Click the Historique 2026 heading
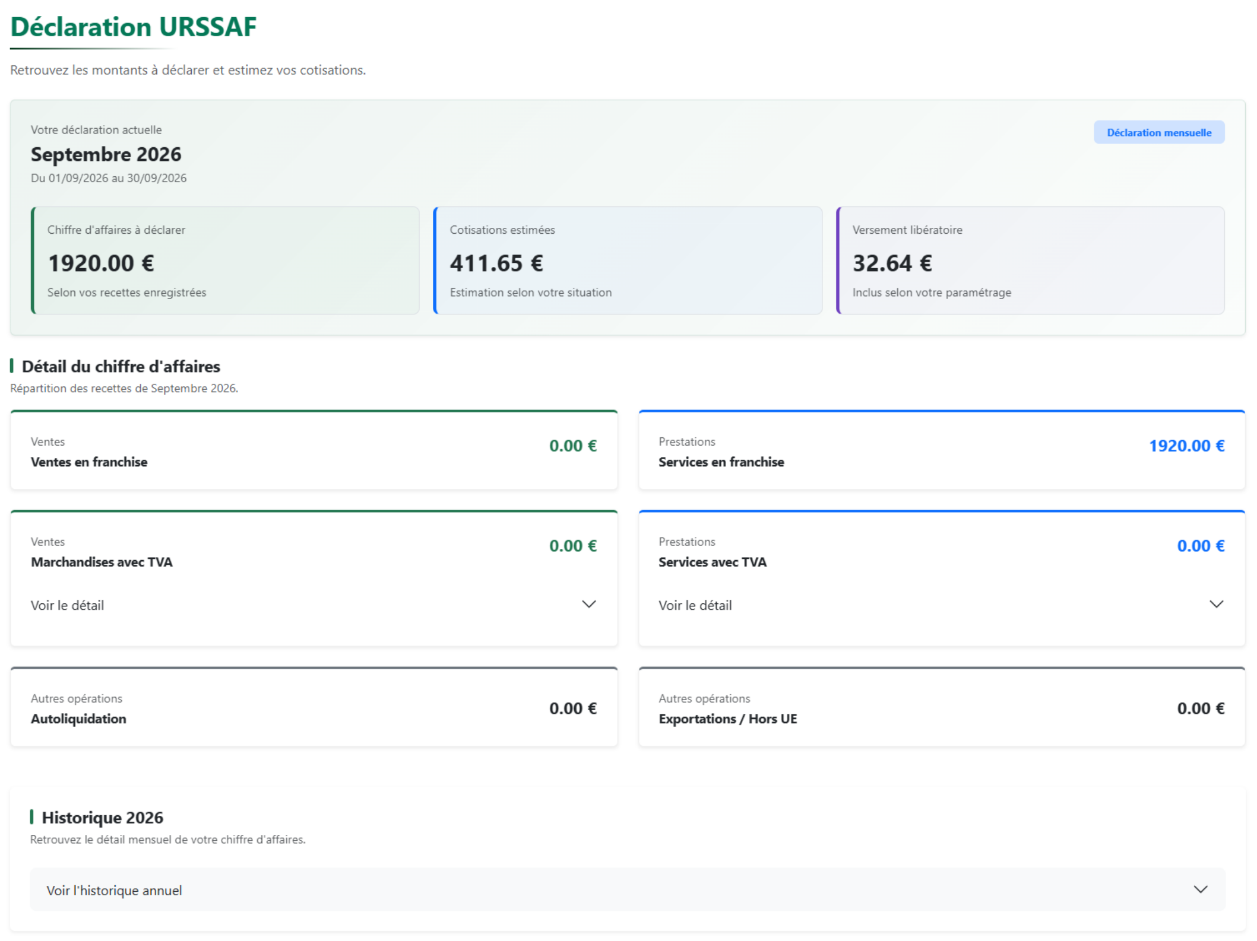 [x=103, y=818]
